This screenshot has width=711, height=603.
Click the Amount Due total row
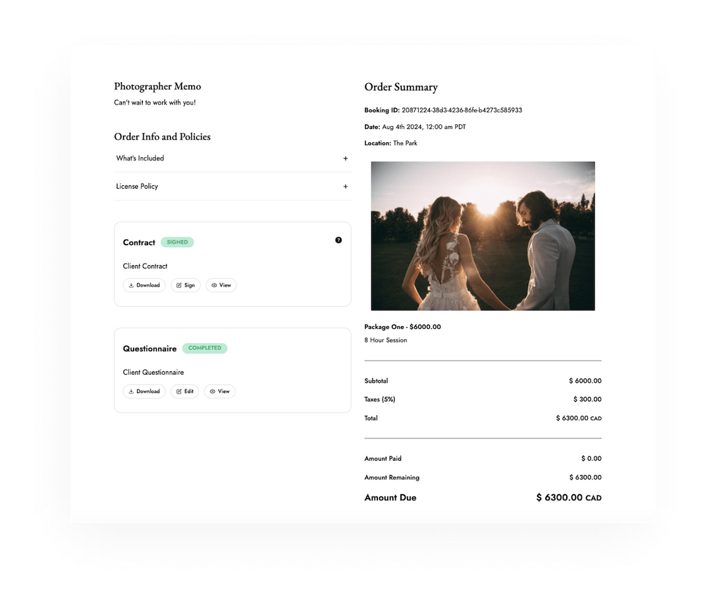[483, 498]
